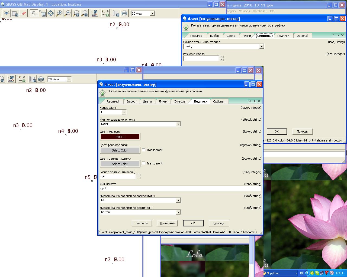Activate the pan tool with four arrows
Screen dimensions: 347x277
pyautogui.click(x=51, y=13)
